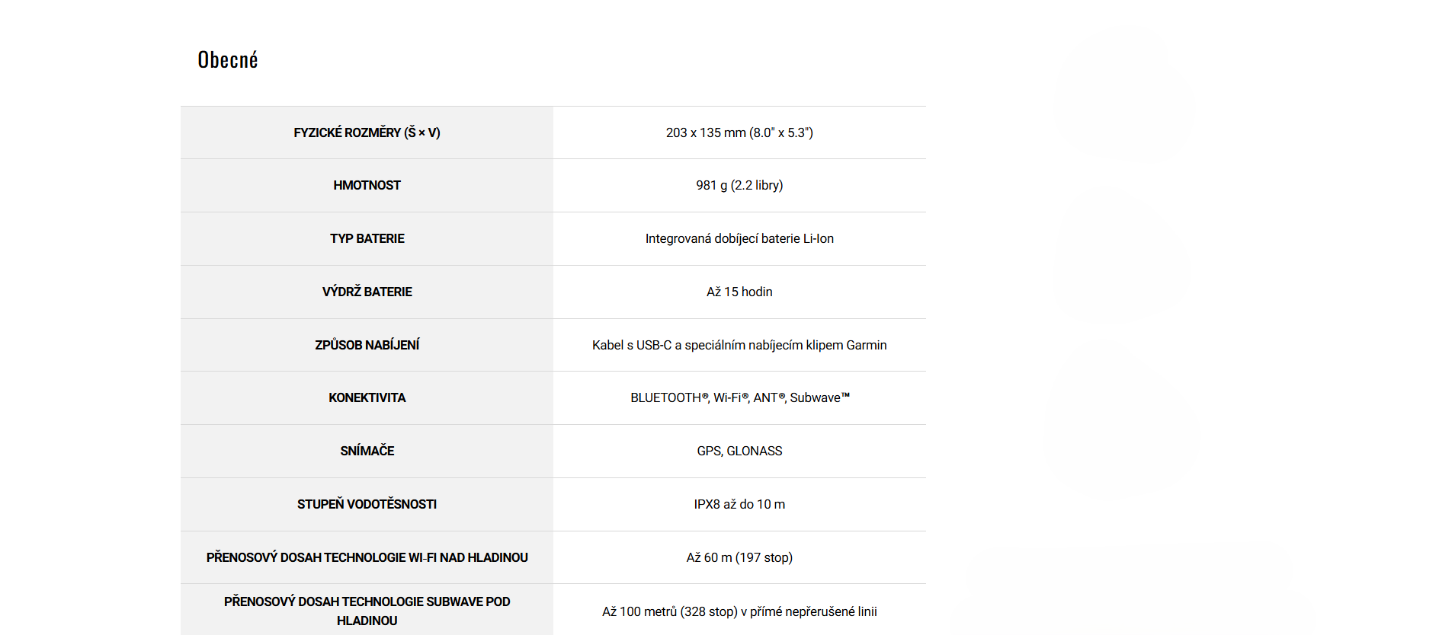Select the Až 60 m (197 stop) value
Viewport: 1439px width, 635px height.
(739, 557)
